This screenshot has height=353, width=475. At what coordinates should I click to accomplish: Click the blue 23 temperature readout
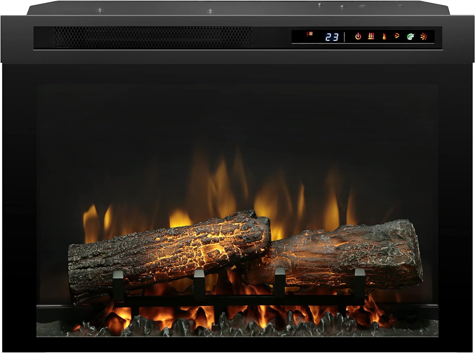click(332, 37)
